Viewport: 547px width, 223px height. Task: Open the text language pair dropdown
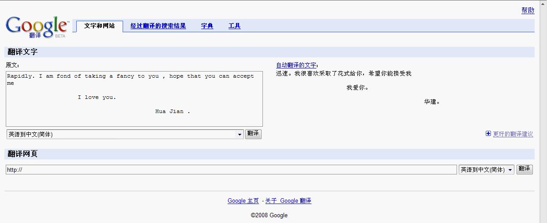pos(125,134)
